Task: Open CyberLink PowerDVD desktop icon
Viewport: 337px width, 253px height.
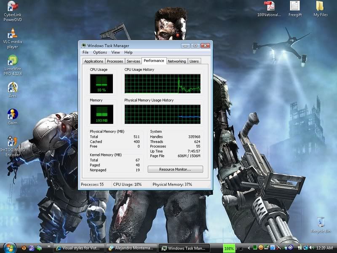Action: pyautogui.click(x=12, y=7)
